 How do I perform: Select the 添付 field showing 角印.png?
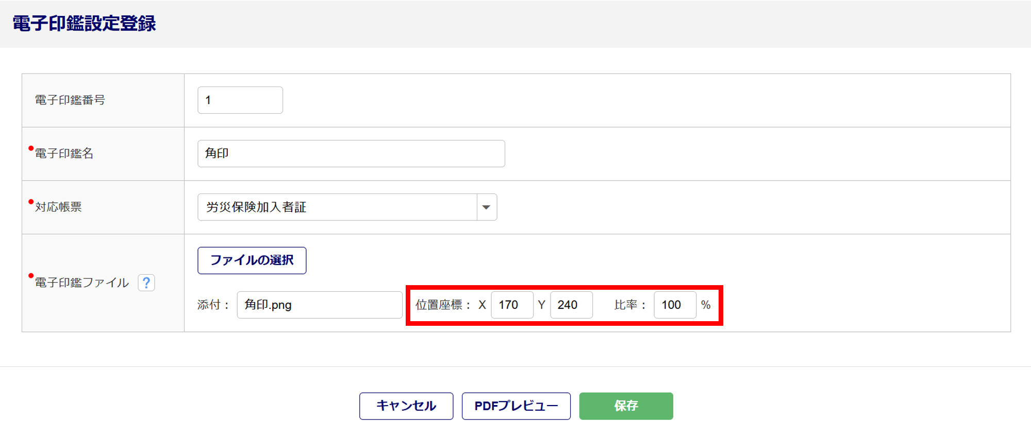point(319,305)
